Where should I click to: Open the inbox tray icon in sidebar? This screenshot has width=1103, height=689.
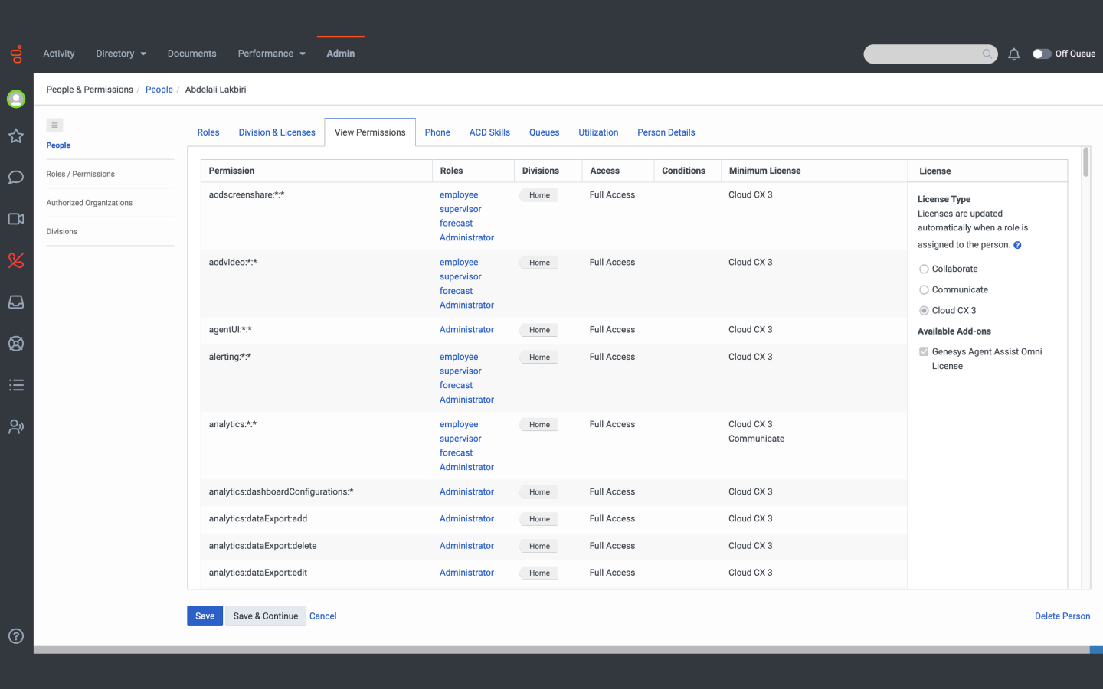click(16, 302)
